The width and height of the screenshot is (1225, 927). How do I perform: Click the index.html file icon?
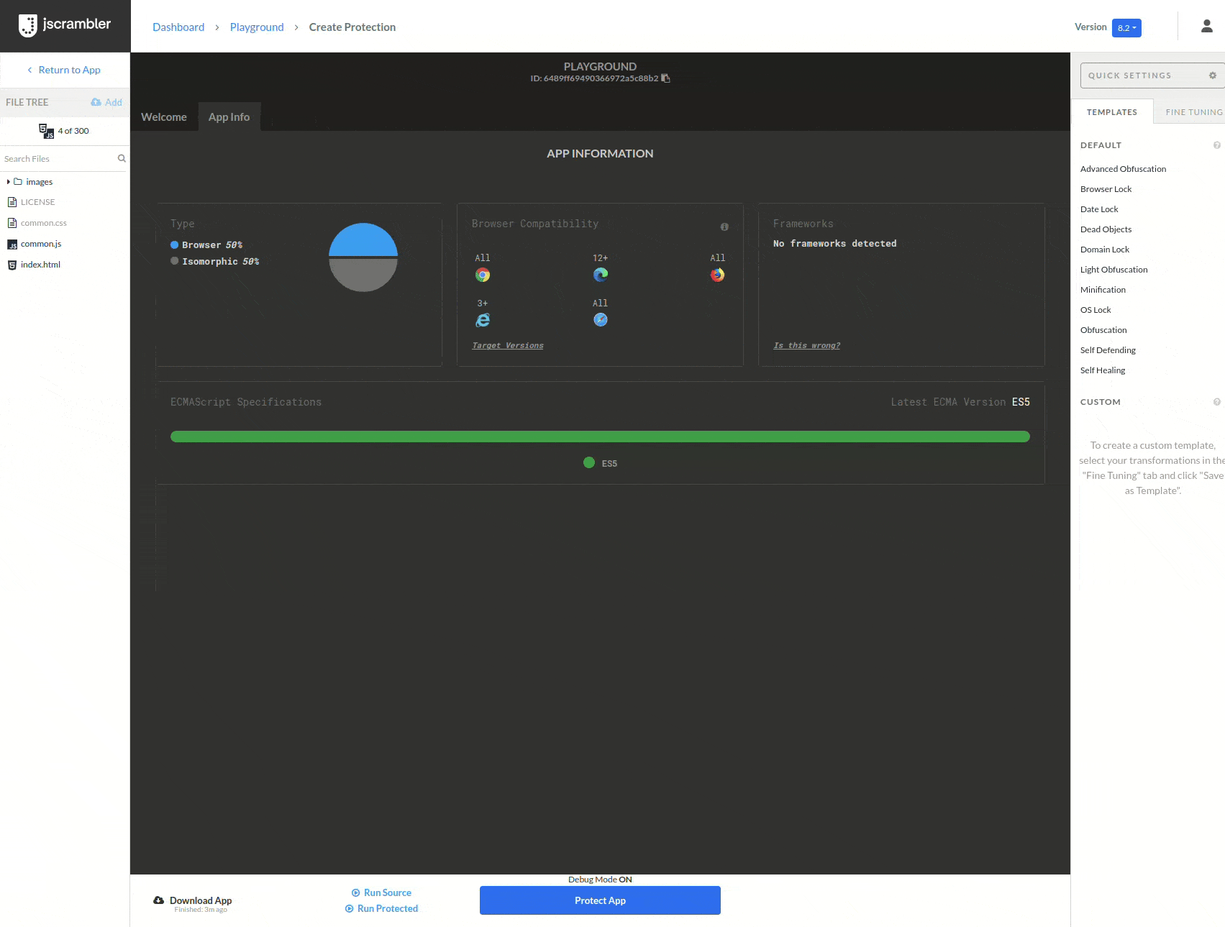coord(12,265)
